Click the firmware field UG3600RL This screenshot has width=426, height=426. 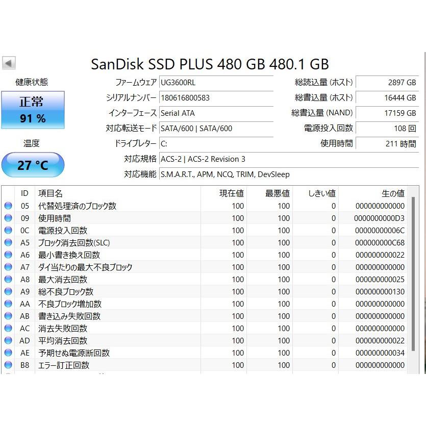pyautogui.click(x=216, y=82)
